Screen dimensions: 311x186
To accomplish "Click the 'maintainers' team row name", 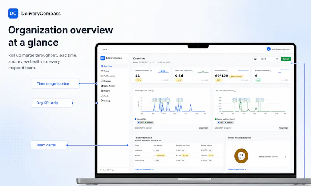I will (x=140, y=160).
